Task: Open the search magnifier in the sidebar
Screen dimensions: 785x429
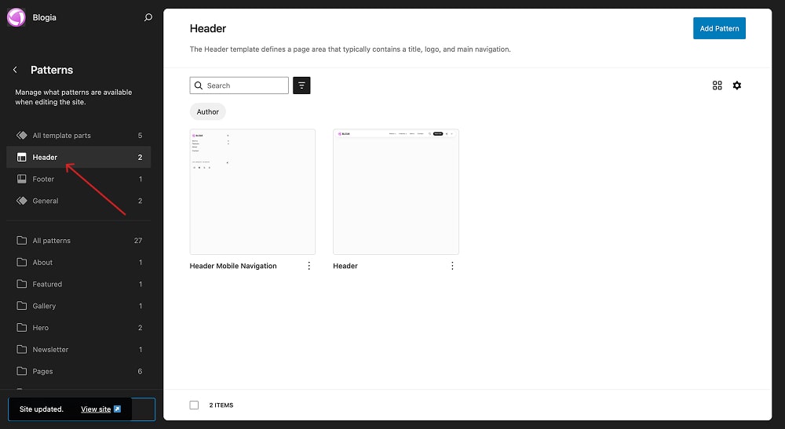Action: [148, 17]
